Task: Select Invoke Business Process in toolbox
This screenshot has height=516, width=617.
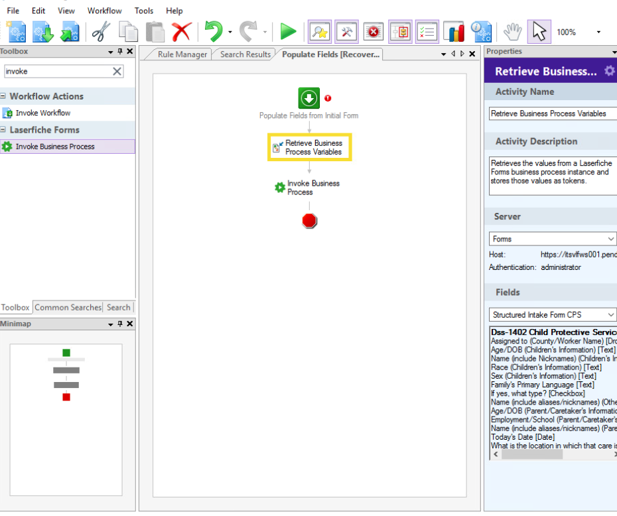Action: 55,147
